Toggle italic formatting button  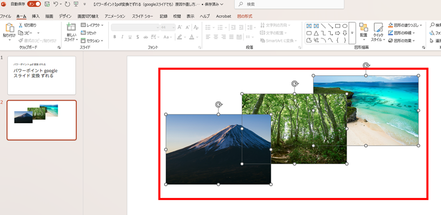click(122, 37)
